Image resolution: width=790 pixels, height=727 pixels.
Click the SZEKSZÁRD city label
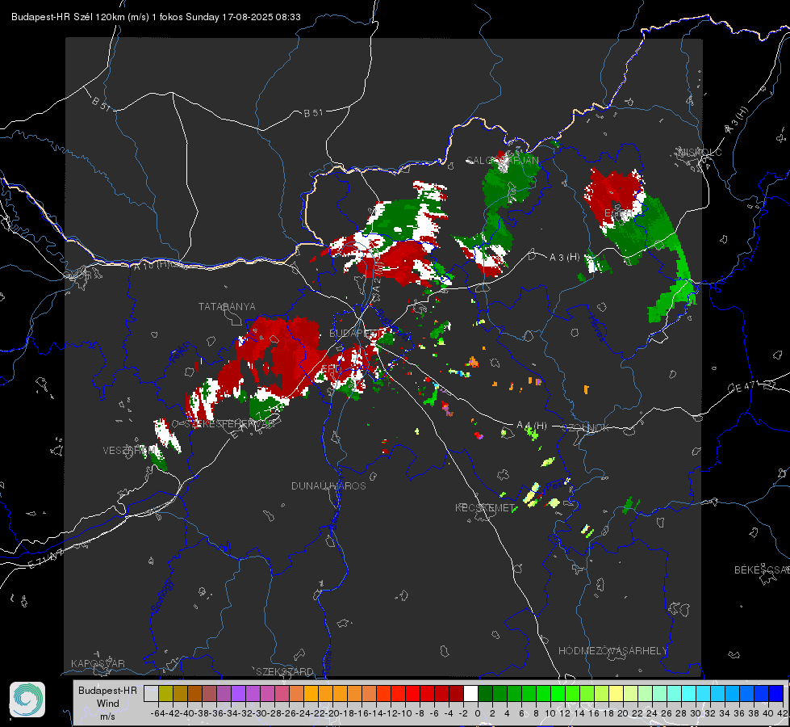[285, 671]
